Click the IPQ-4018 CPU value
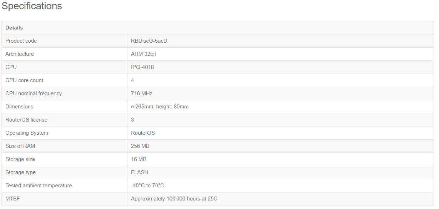Screen dimensions: 439x209 pos(142,67)
